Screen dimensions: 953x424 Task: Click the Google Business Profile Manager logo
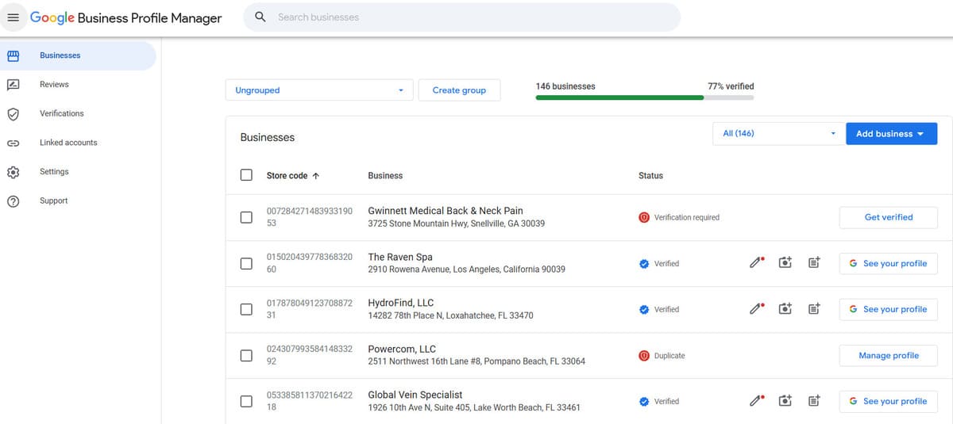pos(126,17)
